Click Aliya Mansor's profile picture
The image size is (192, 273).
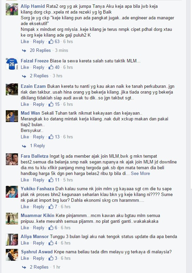tap(12, 239)
